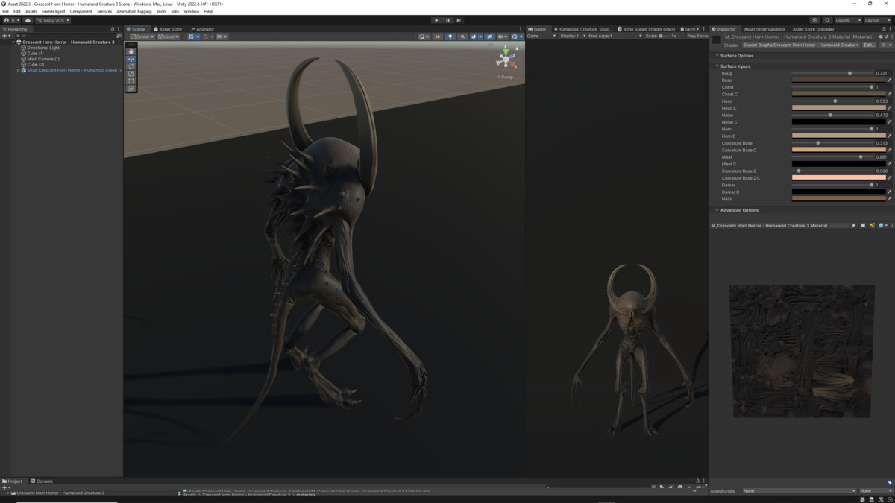Open the Undo History icon
Image resolution: width=895 pixels, height=503 pixels.
coord(815,20)
